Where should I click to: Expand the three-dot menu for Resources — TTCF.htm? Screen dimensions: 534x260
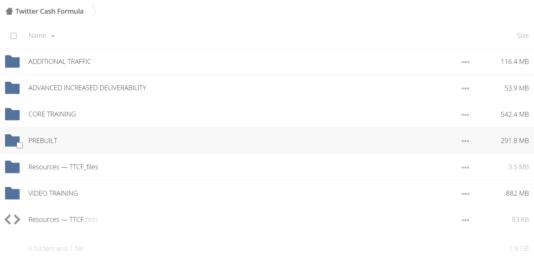(465, 220)
